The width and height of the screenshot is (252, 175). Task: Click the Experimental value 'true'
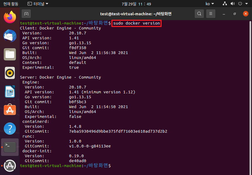pos(74,67)
